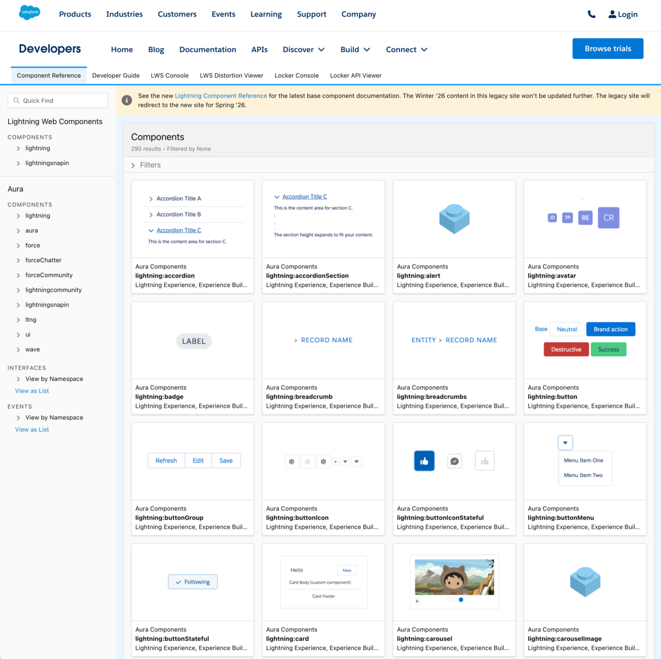Image resolution: width=661 pixels, height=659 pixels.
Task: Open the LWS Distortion Viewer tab
Action: pos(231,75)
